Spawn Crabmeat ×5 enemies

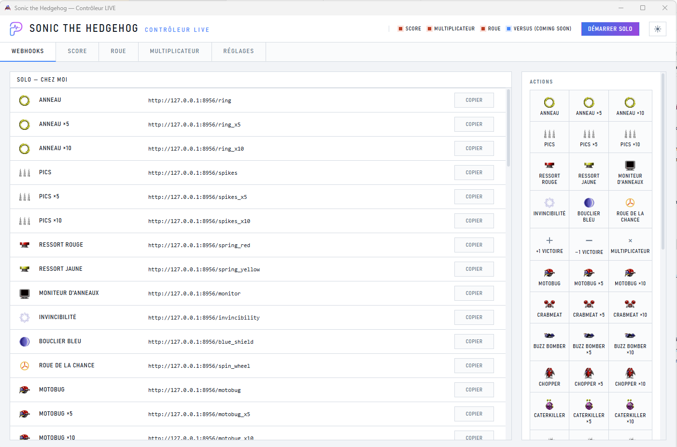point(589,307)
